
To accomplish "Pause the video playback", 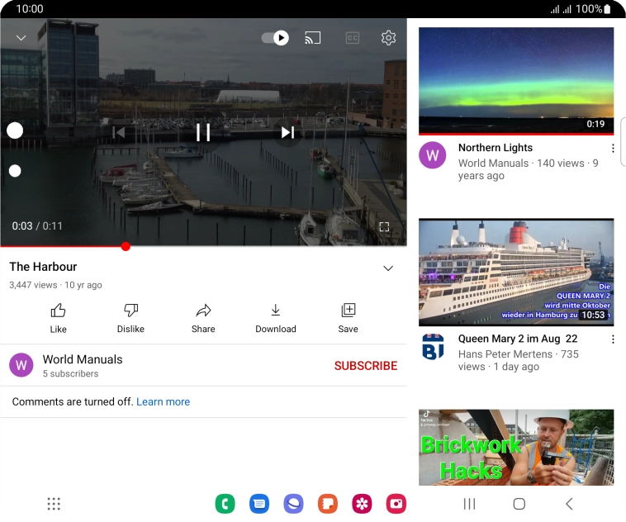I will [x=203, y=132].
